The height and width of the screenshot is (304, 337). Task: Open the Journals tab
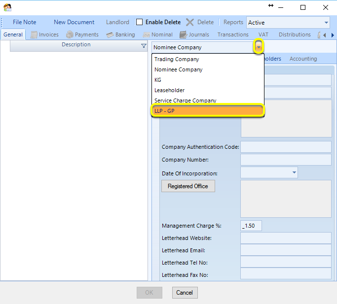tap(194, 34)
